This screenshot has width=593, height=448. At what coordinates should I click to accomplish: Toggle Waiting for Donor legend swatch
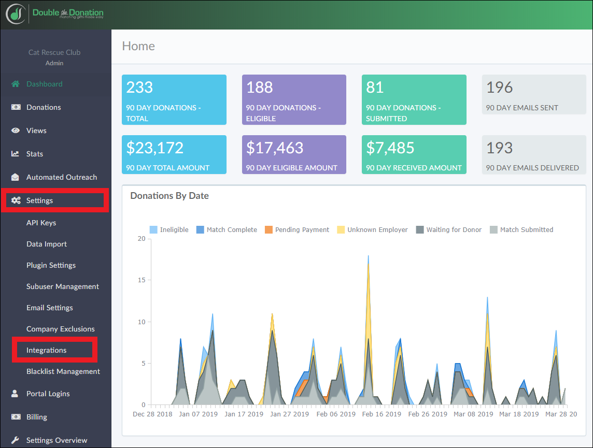420,229
